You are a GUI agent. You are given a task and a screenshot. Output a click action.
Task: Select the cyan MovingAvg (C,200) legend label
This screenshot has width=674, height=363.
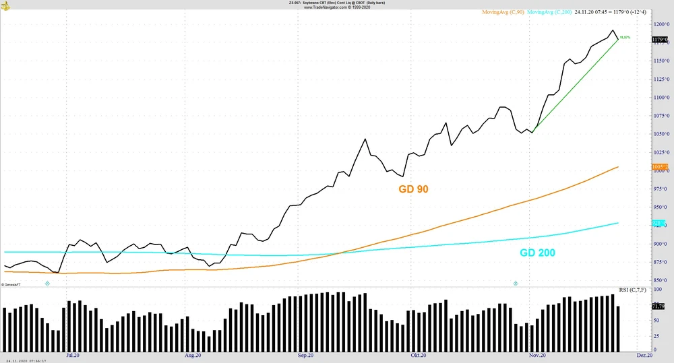click(549, 11)
